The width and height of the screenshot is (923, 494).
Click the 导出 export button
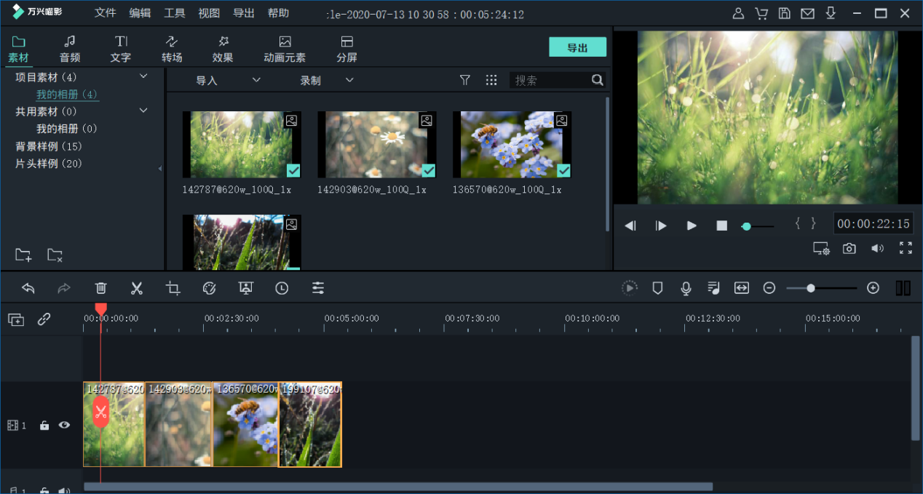577,47
